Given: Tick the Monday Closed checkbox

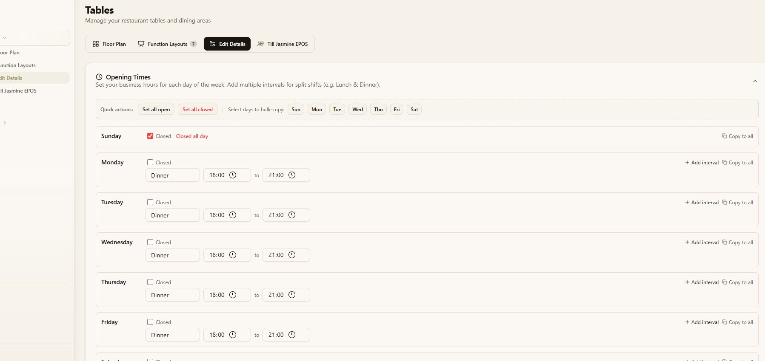Looking at the screenshot, I should pos(150,162).
